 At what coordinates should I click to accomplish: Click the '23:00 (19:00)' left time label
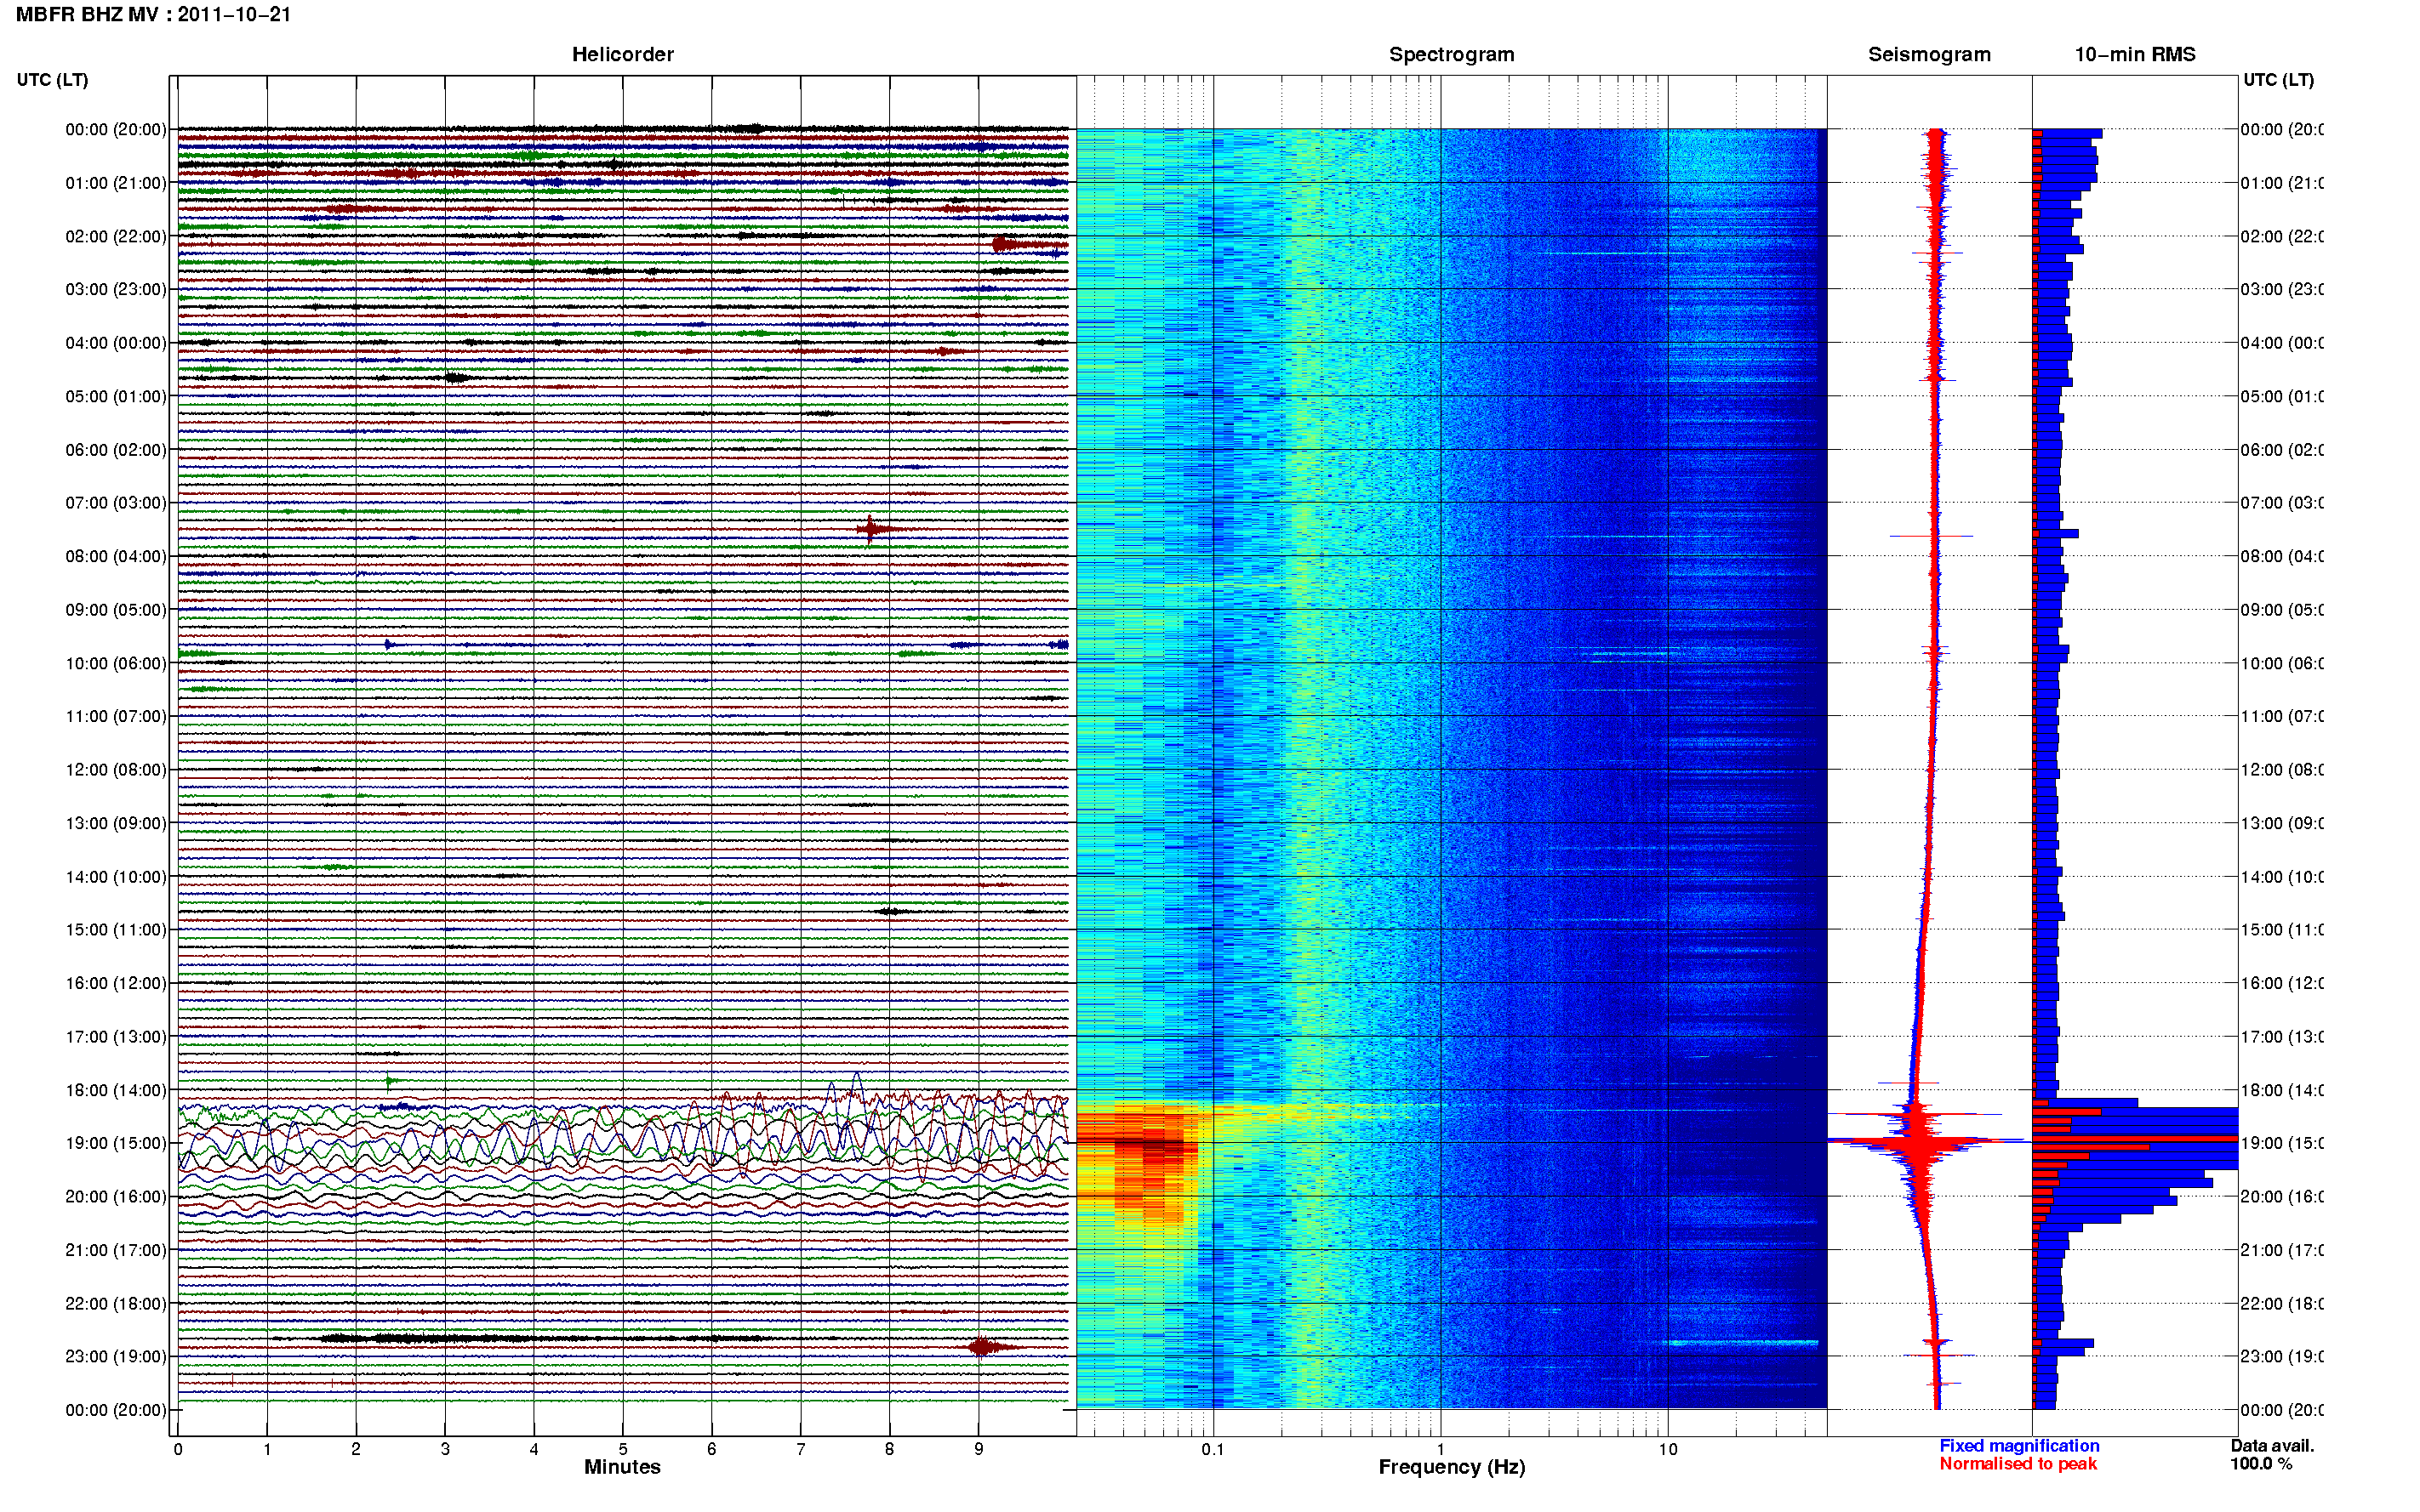(116, 1357)
